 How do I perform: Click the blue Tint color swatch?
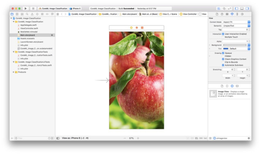pyautogui.click(x=226, y=49)
